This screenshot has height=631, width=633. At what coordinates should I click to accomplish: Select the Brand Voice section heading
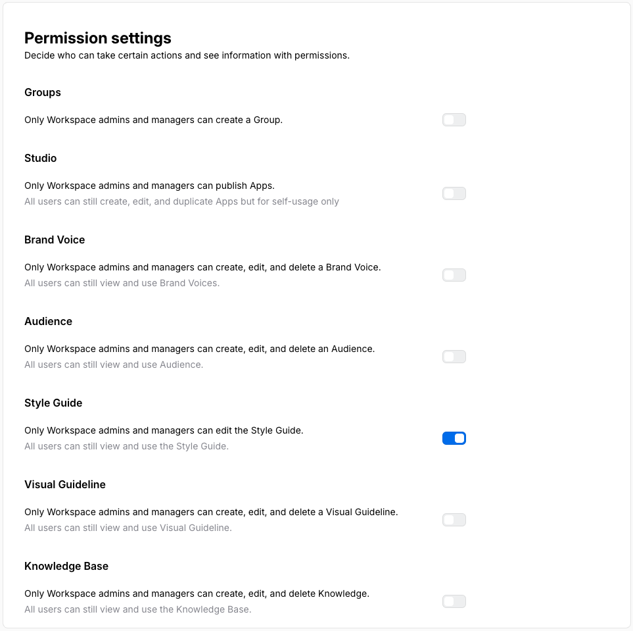(55, 240)
